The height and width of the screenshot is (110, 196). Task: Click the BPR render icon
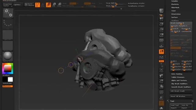161,11
